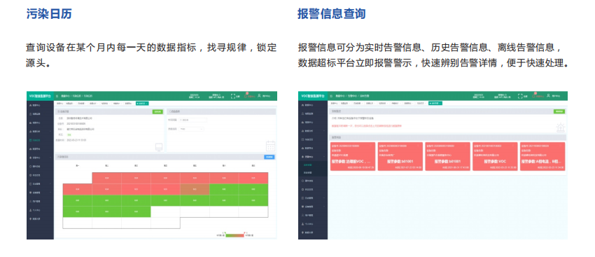
Task: Click large calendar icon in date selection panel
Action: click(270, 146)
